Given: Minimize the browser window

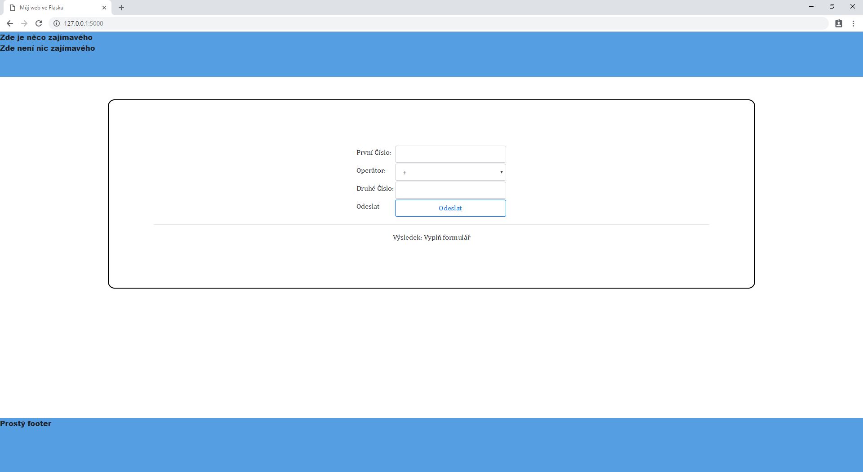Looking at the screenshot, I should [811, 7].
